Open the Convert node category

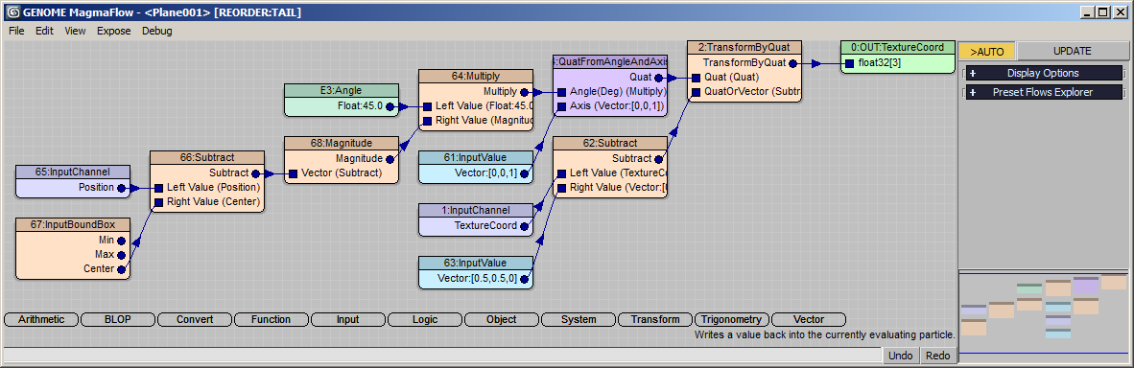(195, 319)
